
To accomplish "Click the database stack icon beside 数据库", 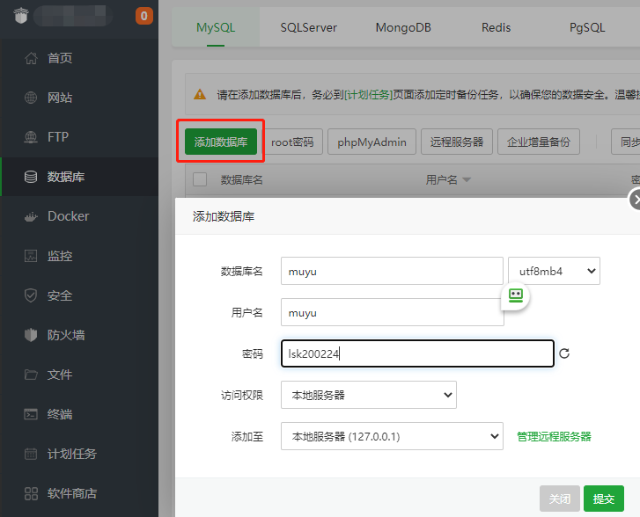I will pos(31,177).
